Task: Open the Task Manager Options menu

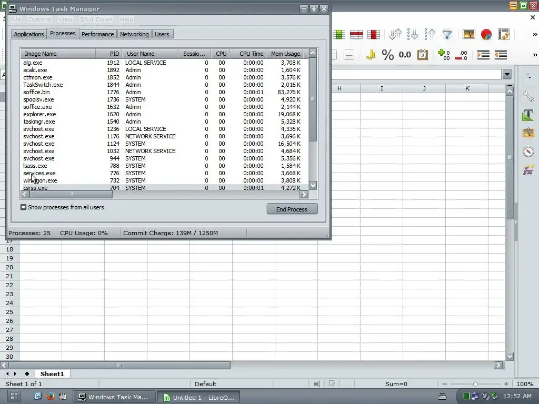Action: click(39, 19)
